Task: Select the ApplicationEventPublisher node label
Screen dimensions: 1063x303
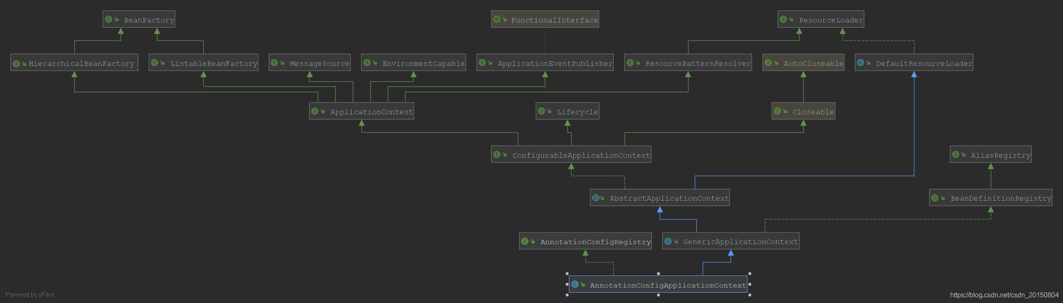Action: point(555,63)
